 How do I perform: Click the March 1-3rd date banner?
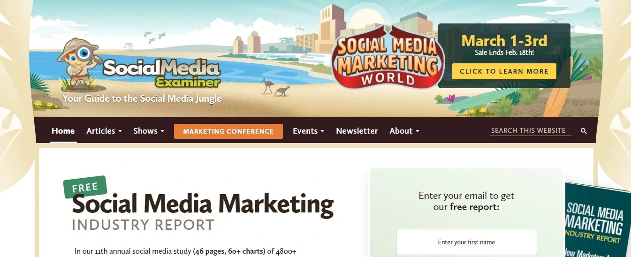click(504, 41)
